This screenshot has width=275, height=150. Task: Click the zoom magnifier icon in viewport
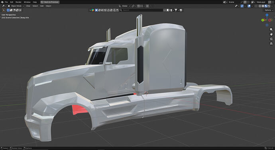pyautogui.click(x=271, y=29)
